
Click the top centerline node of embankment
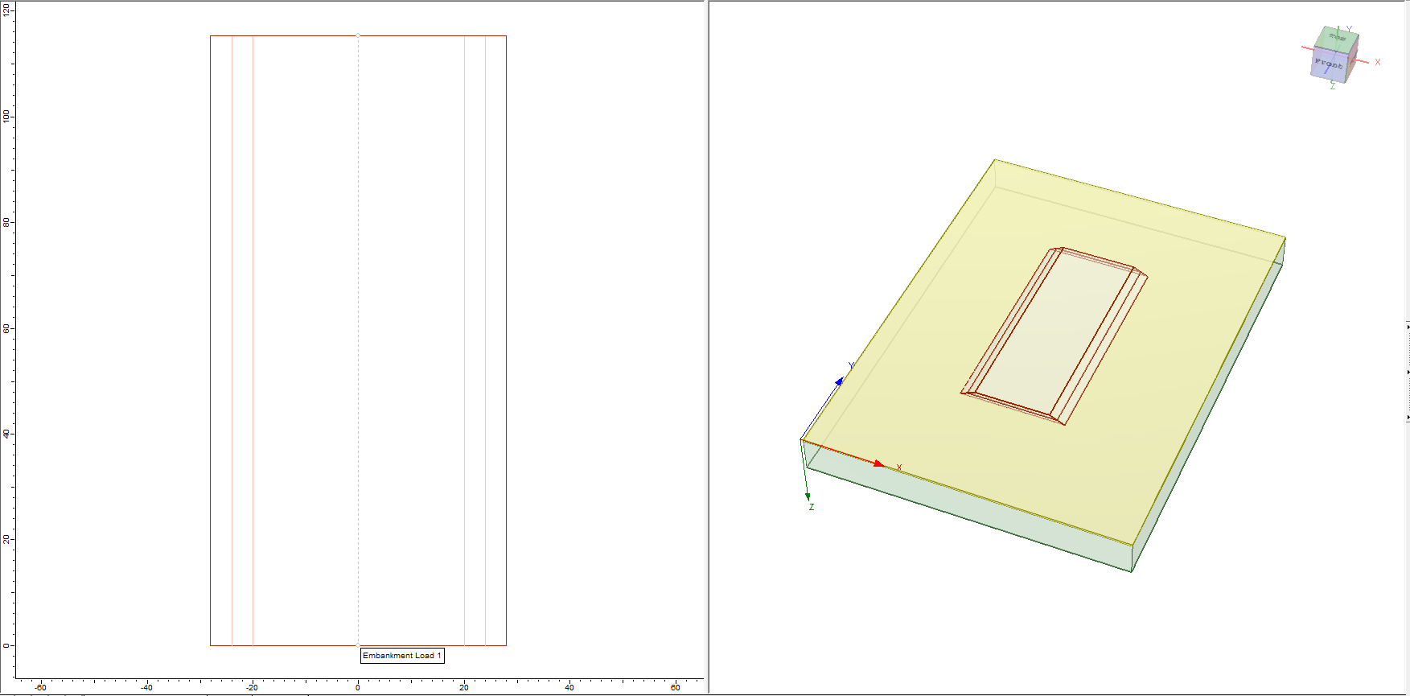(358, 35)
